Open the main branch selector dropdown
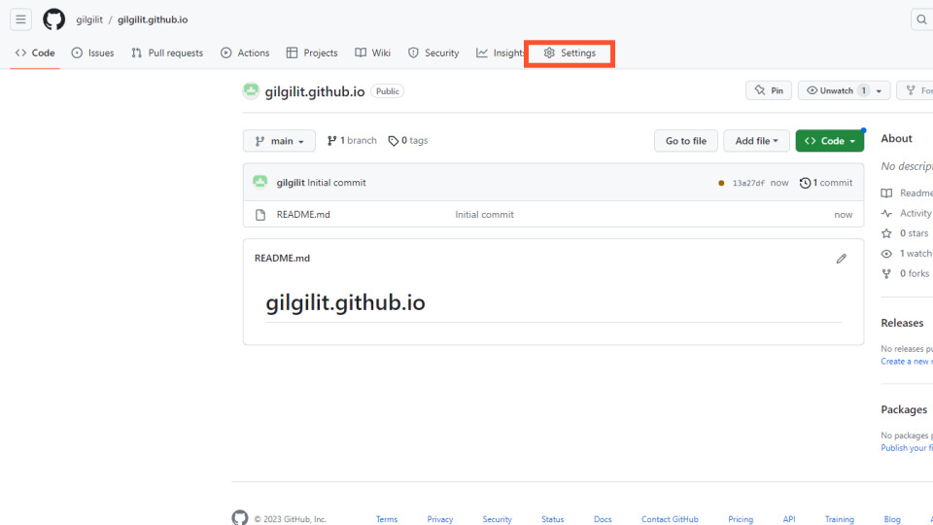This screenshot has width=933, height=525. 279,141
